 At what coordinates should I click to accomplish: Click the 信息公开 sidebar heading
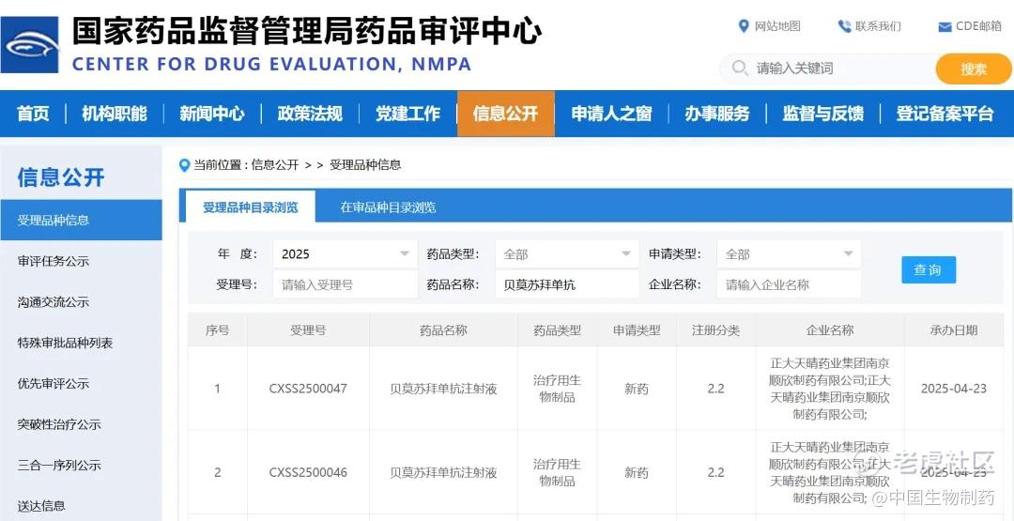61,177
